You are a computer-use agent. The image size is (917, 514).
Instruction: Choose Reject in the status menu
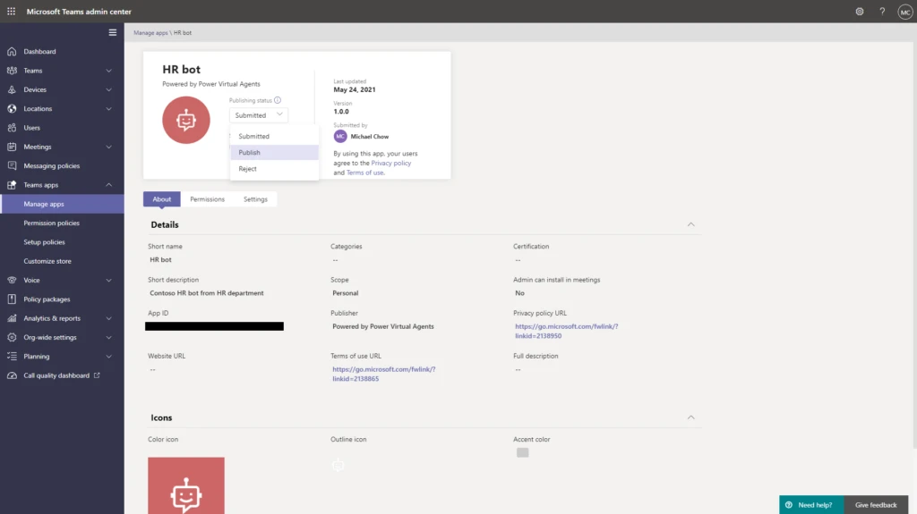coord(274,169)
